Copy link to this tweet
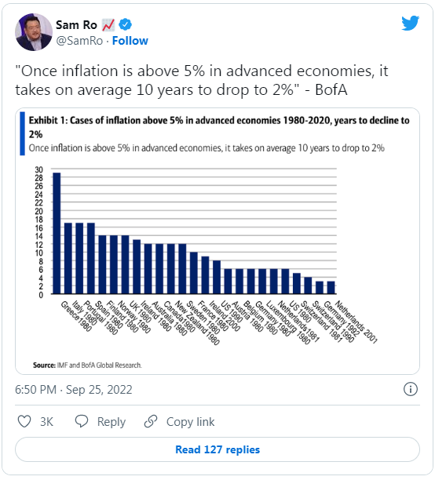The image size is (435, 480). click(190, 421)
